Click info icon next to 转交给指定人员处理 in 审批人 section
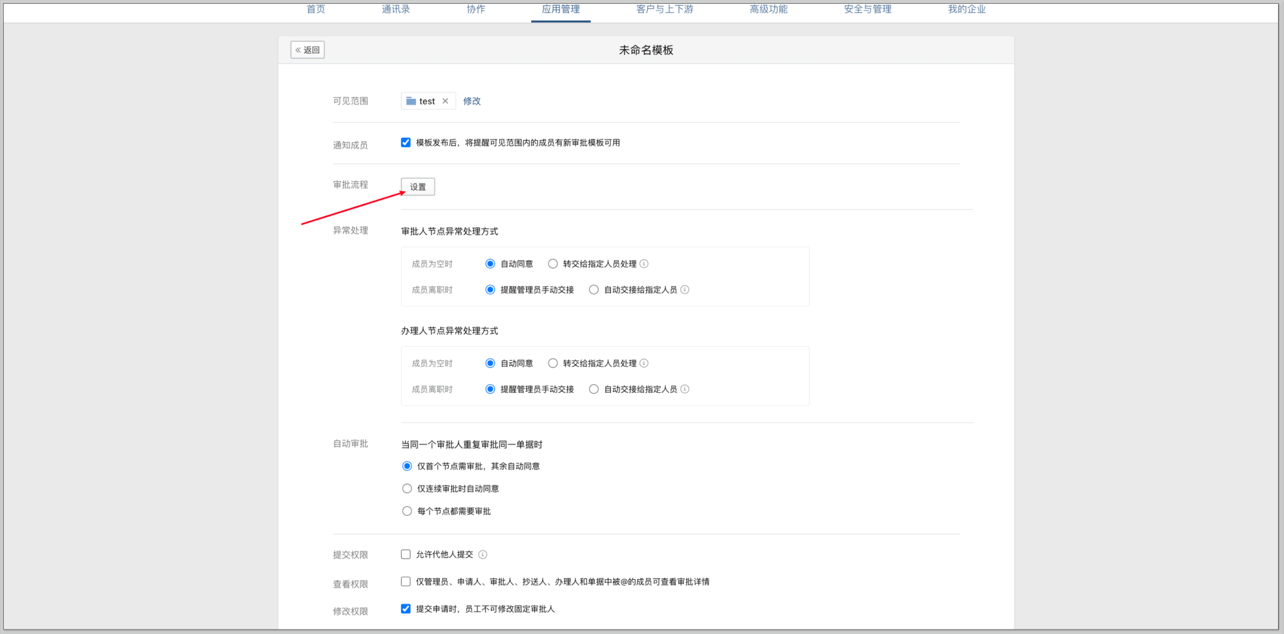 644,264
